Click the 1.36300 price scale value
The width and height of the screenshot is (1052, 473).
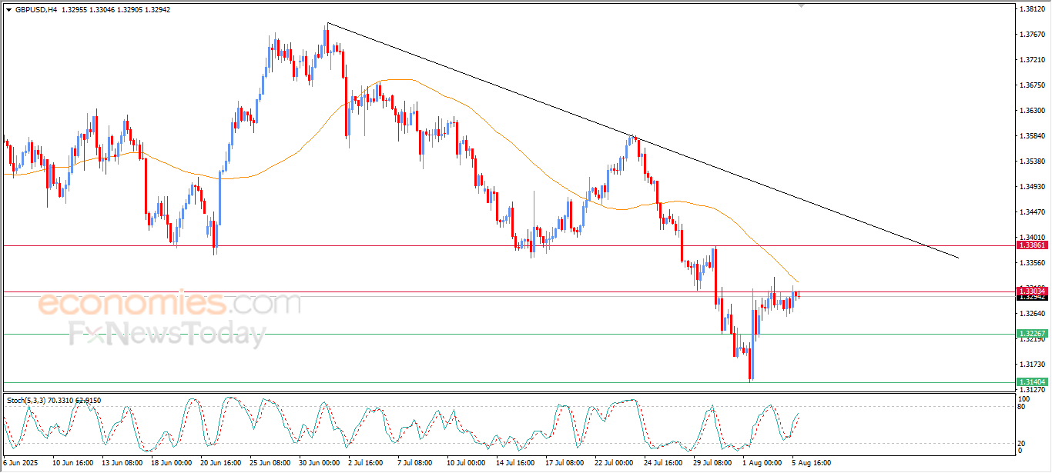pos(1033,110)
